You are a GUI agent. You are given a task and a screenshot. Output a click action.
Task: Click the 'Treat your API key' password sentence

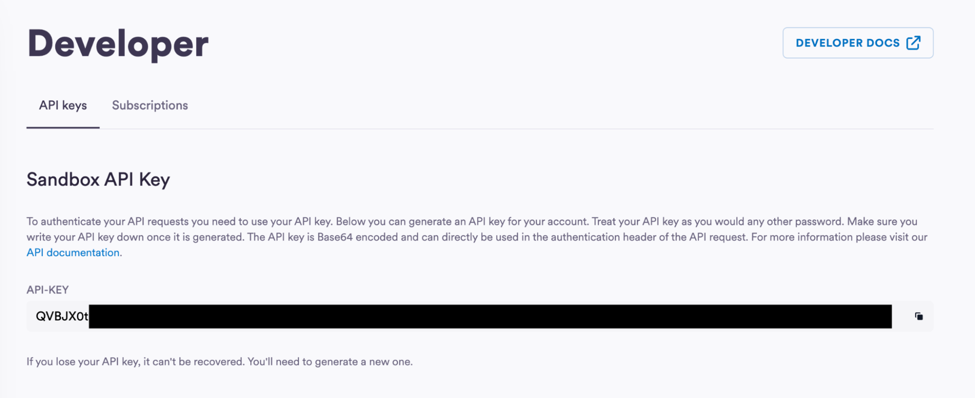tap(717, 221)
